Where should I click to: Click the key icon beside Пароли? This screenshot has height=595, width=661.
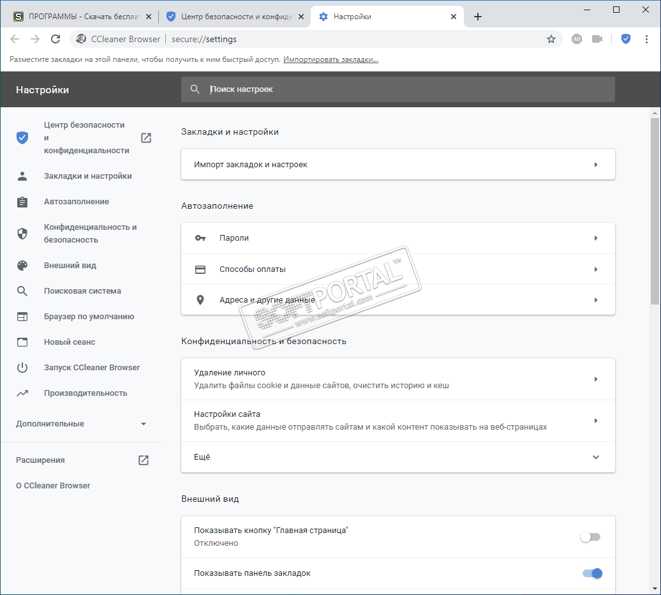coord(200,238)
